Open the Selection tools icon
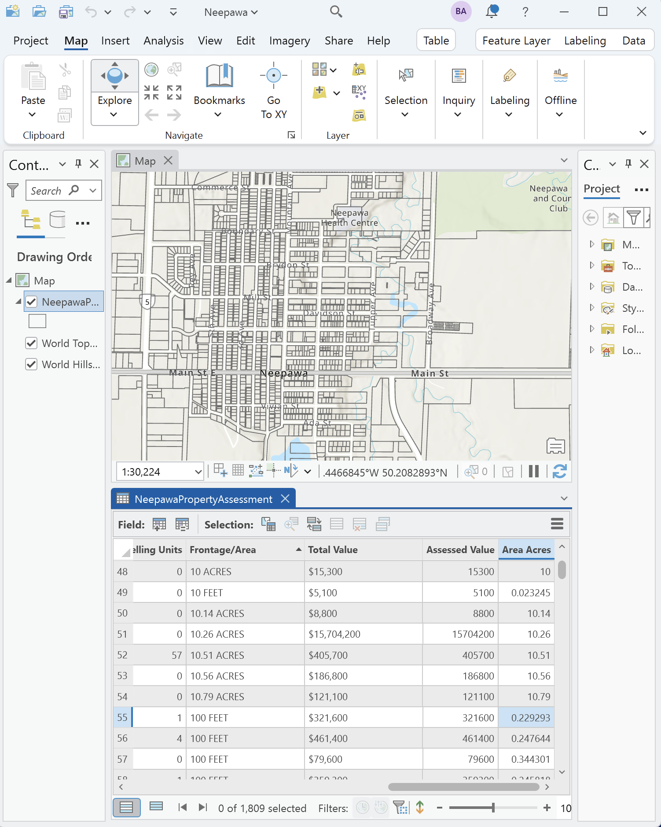Screen dimensions: 661x827 (406, 76)
